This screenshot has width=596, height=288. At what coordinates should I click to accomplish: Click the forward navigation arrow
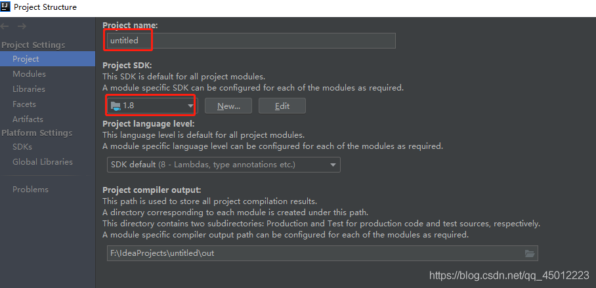[22, 26]
